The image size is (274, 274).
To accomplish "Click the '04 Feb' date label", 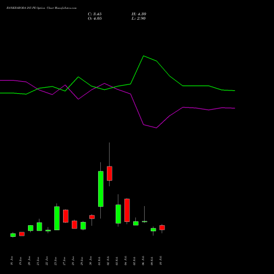I will click(x=125, y=261).
